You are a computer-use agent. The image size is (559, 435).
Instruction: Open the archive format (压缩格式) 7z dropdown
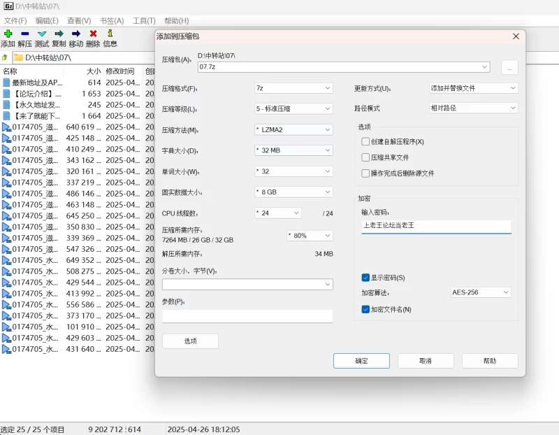click(293, 88)
